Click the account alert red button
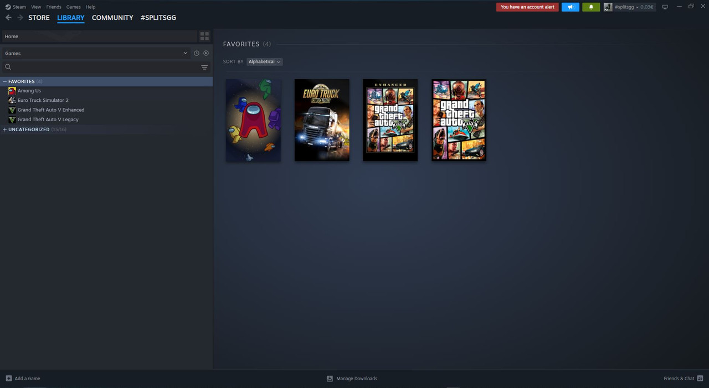 527,7
